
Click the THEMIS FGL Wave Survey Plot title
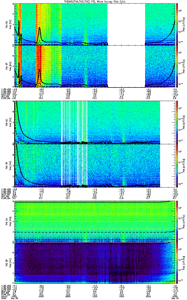(x=95, y=1)
